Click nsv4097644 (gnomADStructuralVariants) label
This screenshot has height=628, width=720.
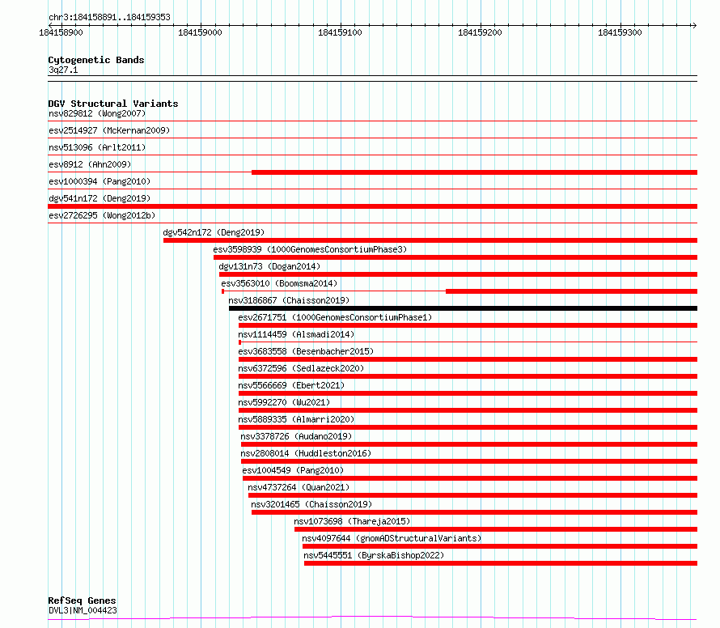[392, 538]
